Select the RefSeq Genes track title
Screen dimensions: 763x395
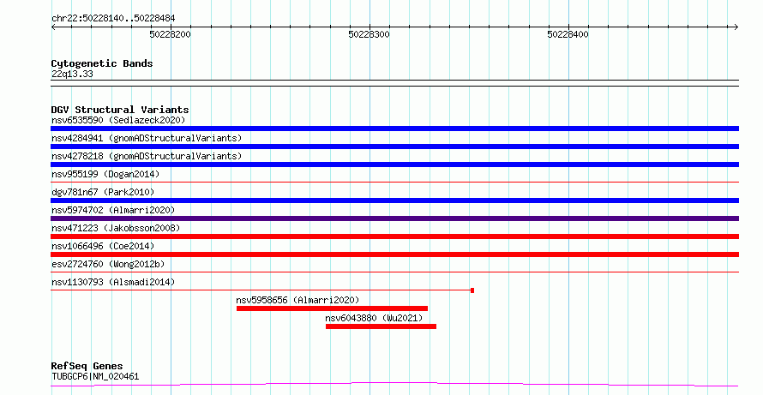tap(87, 366)
